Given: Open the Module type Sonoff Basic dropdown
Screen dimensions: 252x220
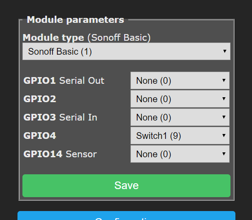Looking at the screenshot, I should point(126,52).
